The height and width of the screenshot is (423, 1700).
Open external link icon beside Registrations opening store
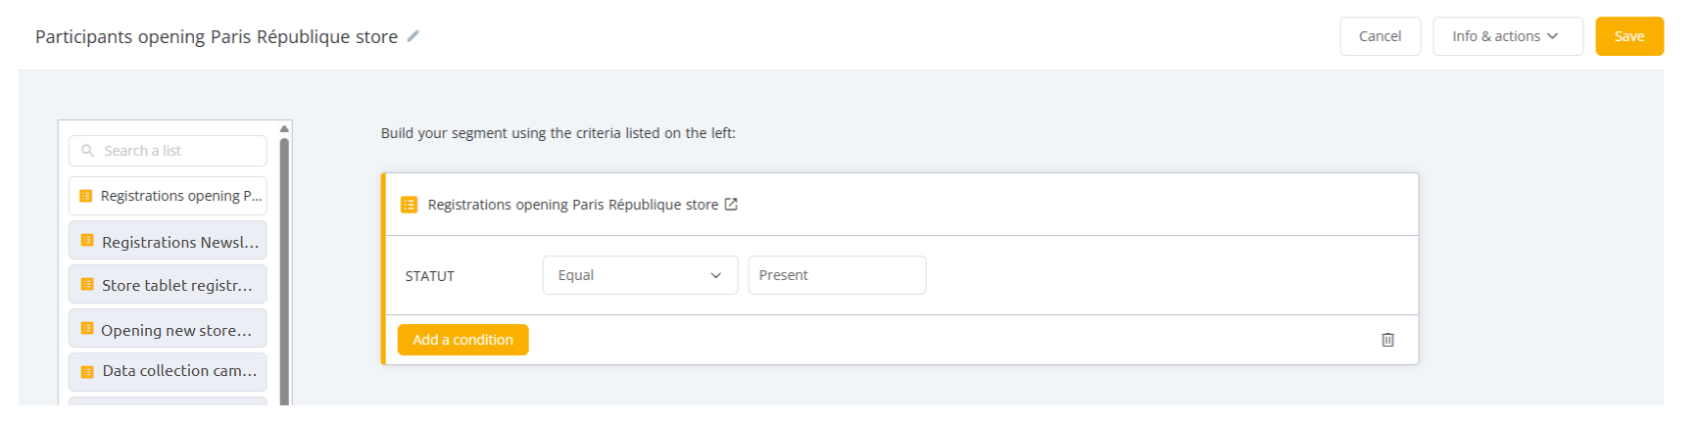coord(731,205)
